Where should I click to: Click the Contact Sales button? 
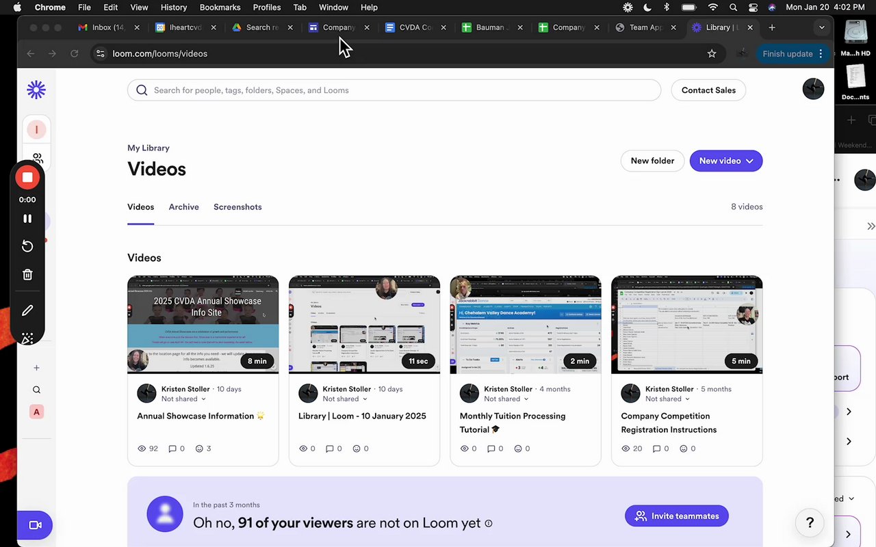click(708, 90)
